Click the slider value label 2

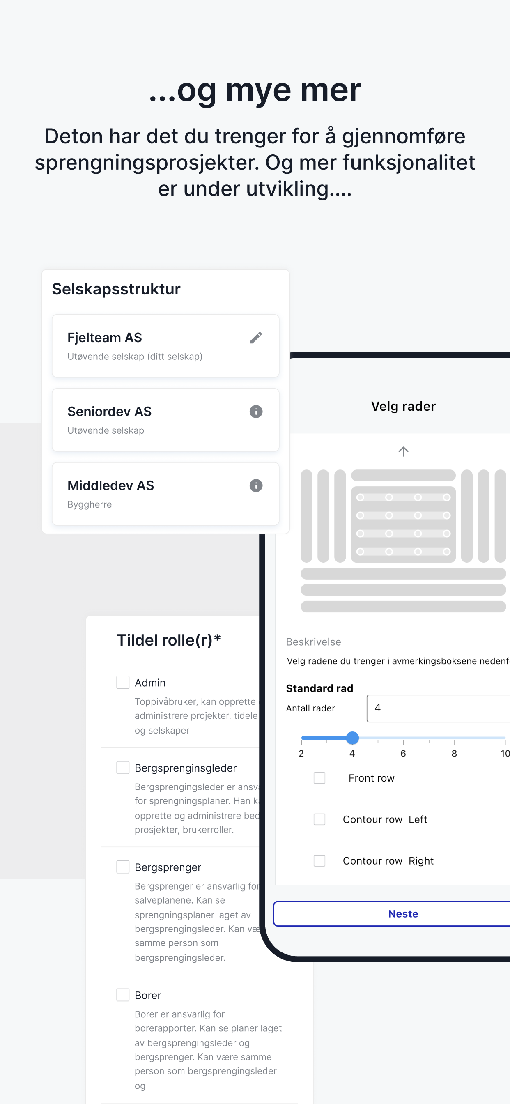pos(301,753)
